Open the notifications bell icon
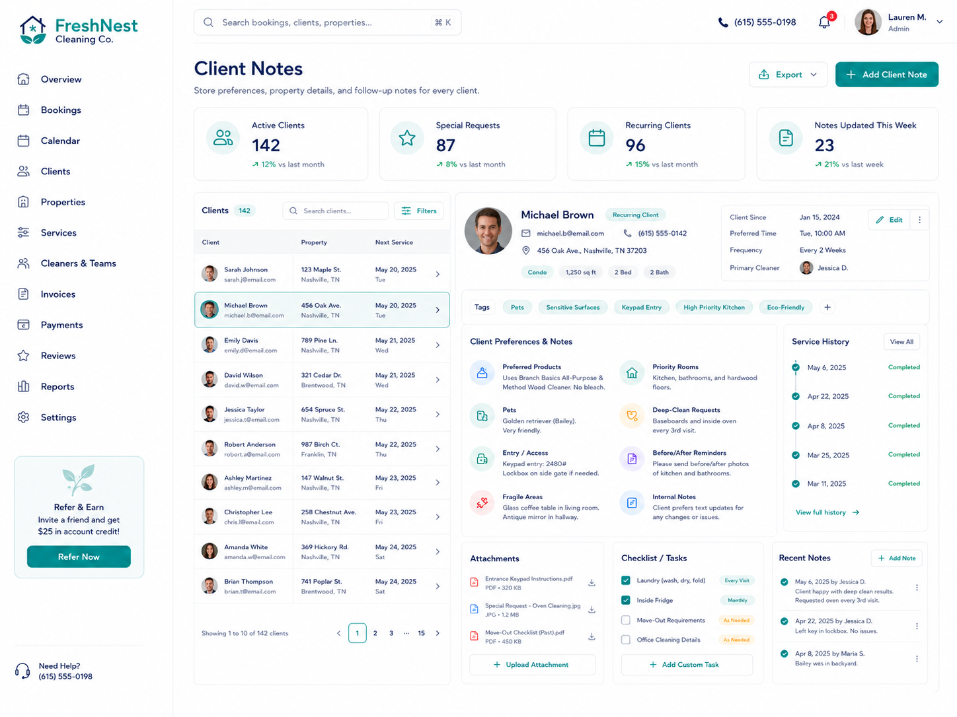This screenshot has width=957, height=717. (824, 22)
